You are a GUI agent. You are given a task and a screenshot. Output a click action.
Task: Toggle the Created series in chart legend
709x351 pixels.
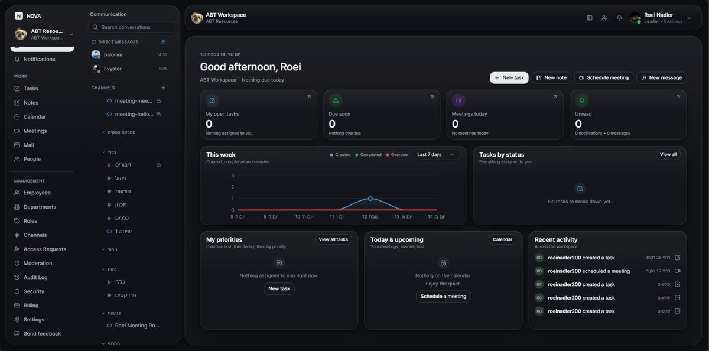pyautogui.click(x=340, y=155)
